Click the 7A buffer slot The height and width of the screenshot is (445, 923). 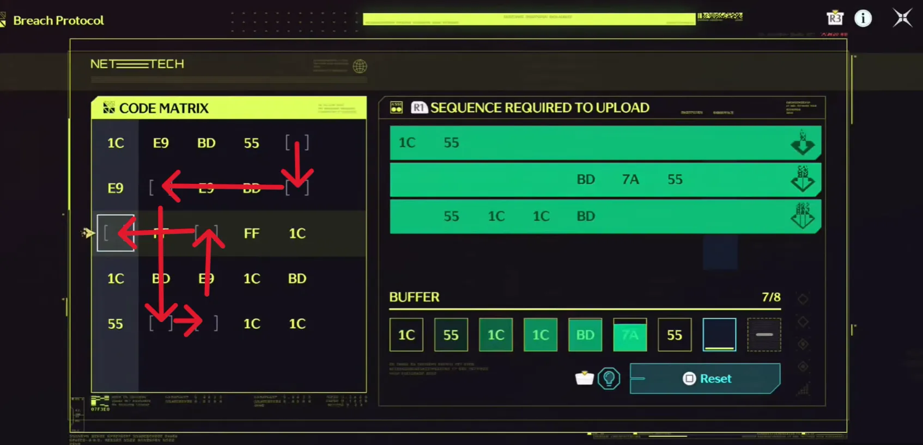tap(630, 335)
